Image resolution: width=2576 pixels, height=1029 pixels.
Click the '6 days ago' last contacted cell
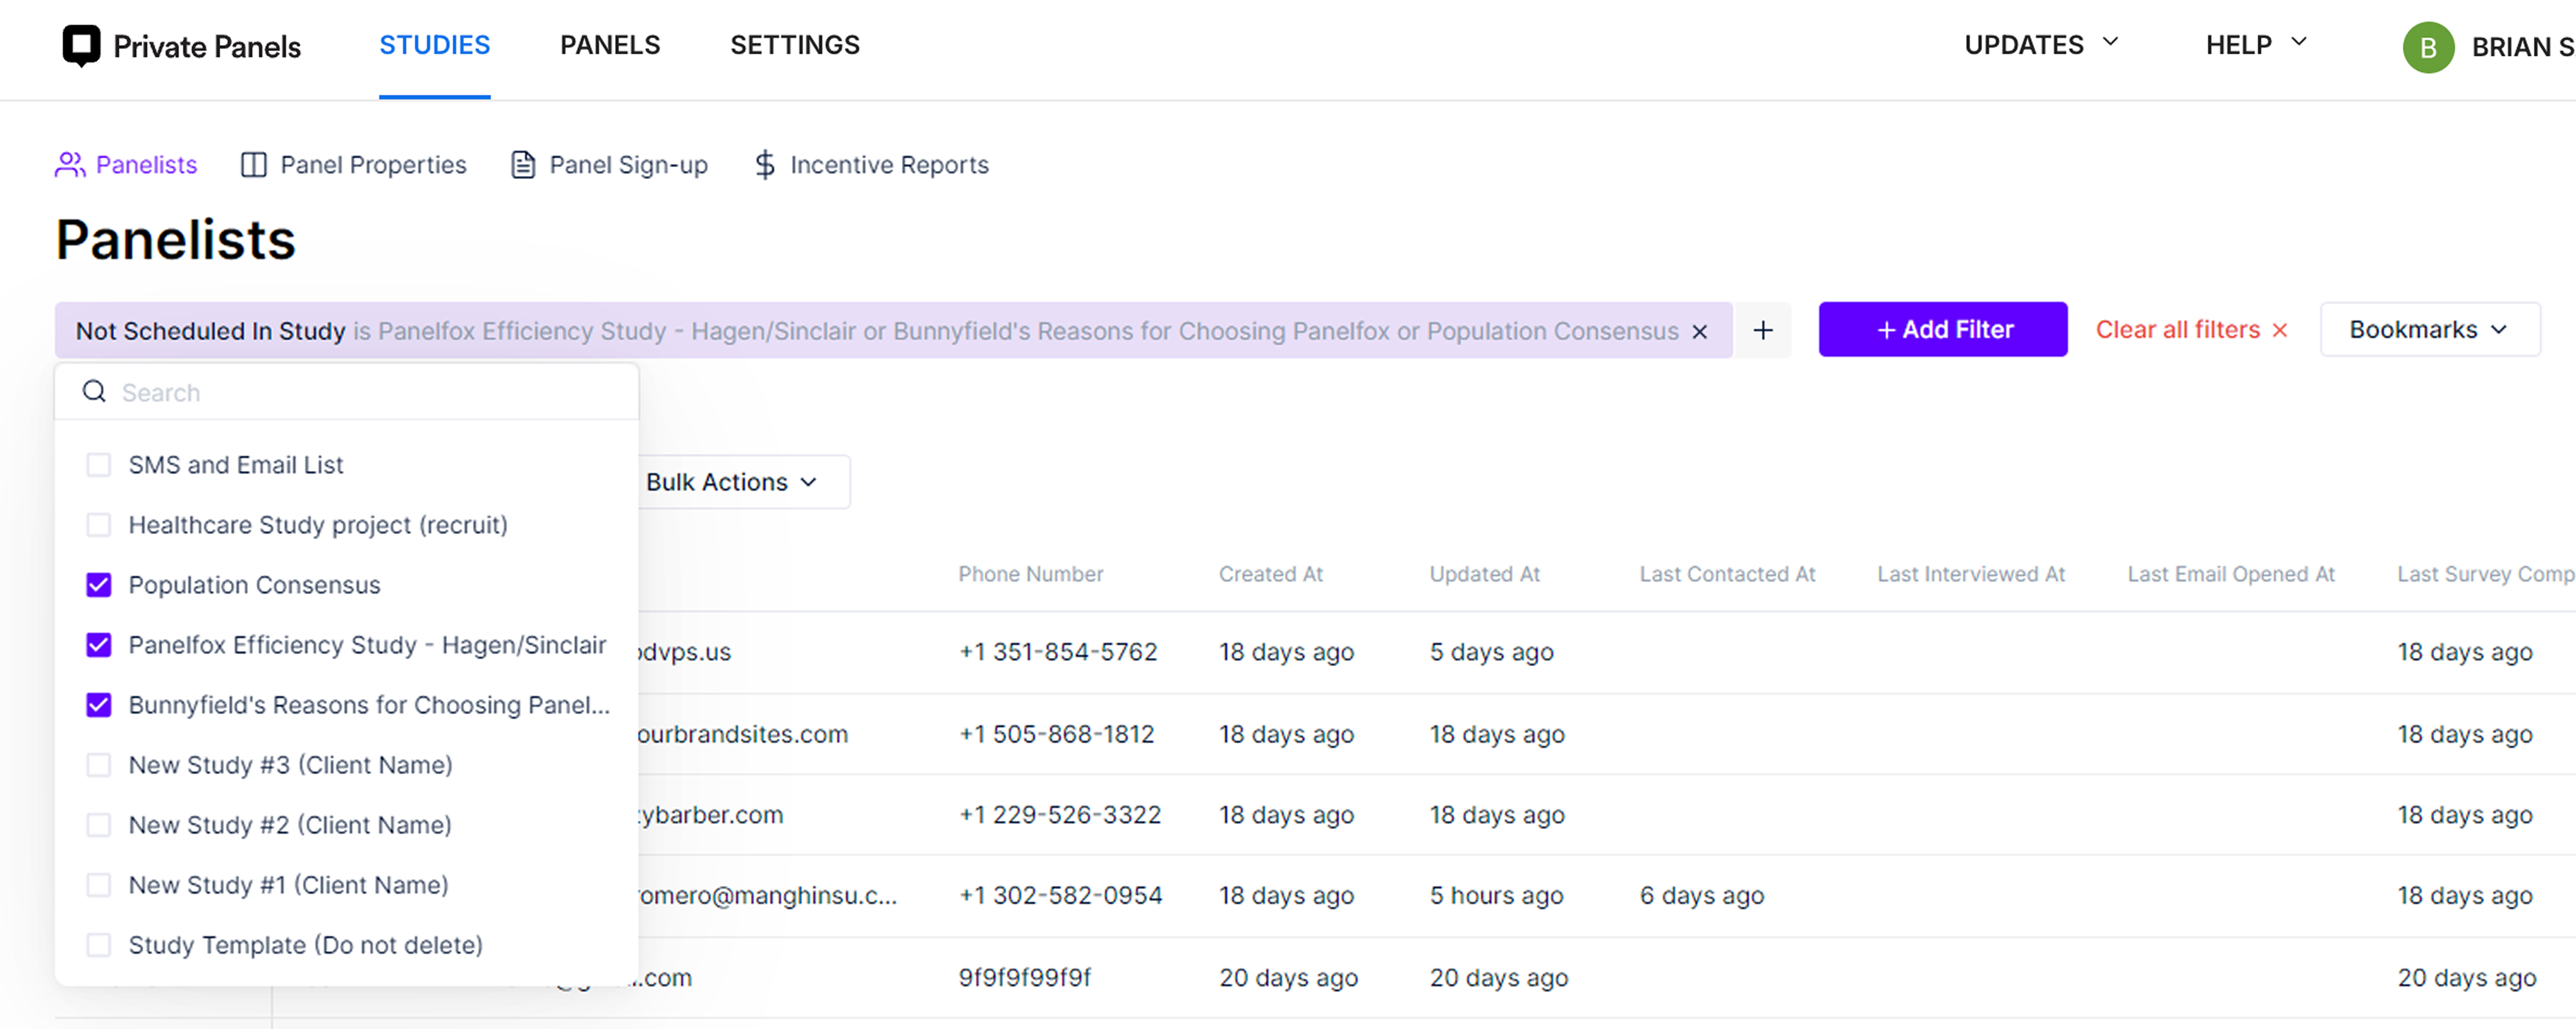tap(1702, 896)
